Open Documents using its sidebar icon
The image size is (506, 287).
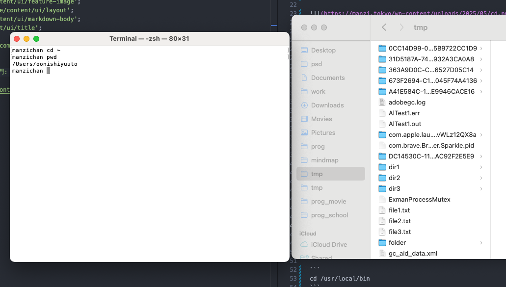click(x=304, y=78)
